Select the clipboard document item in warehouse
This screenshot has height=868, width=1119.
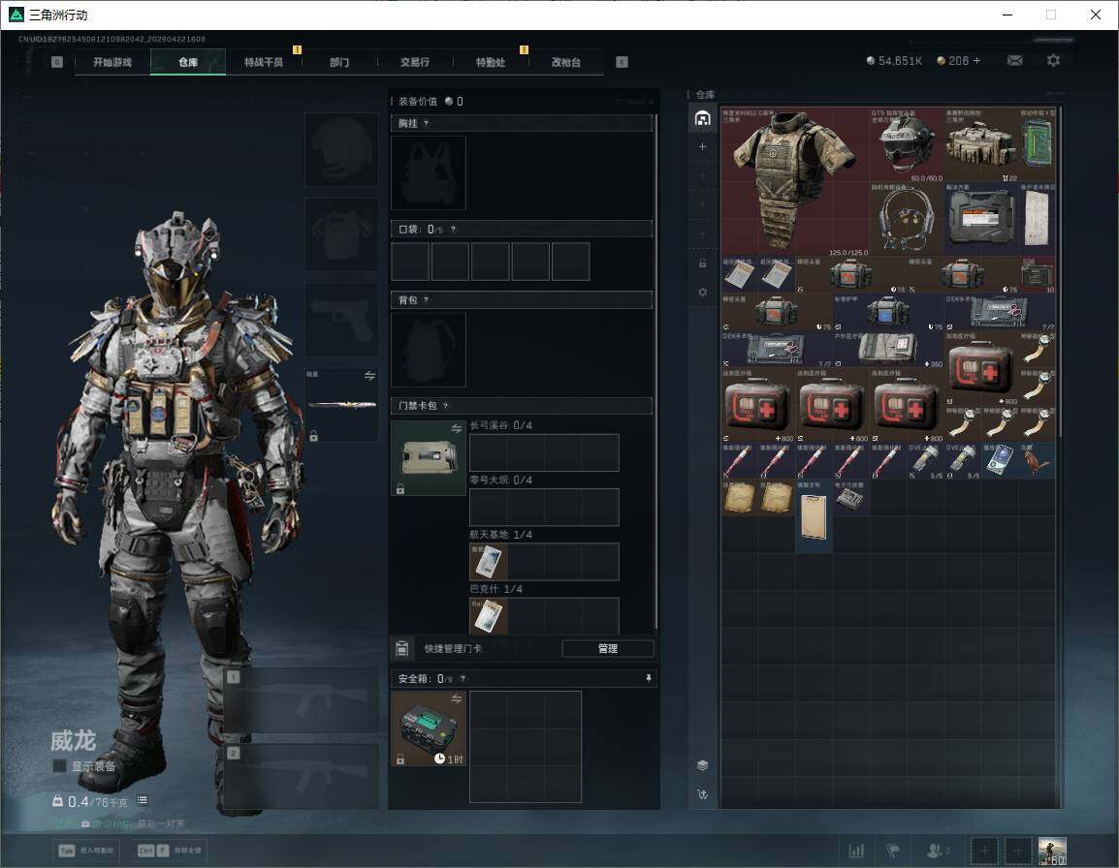[x=814, y=515]
